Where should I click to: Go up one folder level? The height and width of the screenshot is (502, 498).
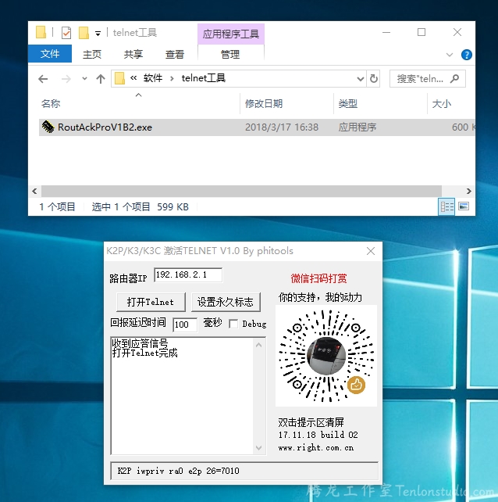101,79
